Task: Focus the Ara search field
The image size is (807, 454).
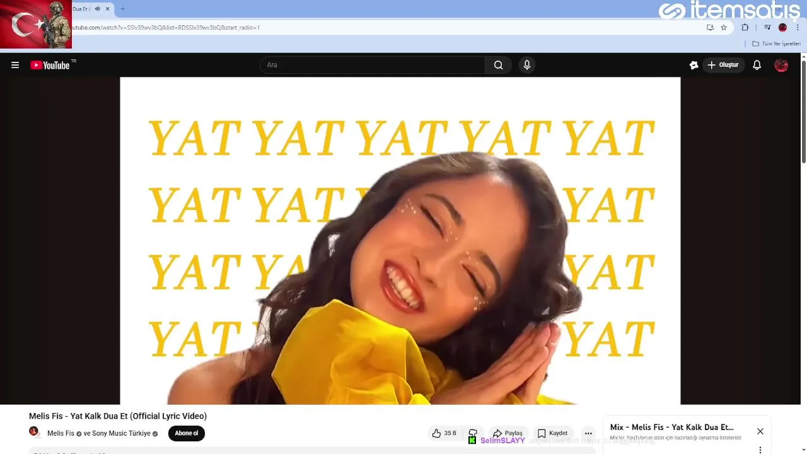Action: pos(373,65)
